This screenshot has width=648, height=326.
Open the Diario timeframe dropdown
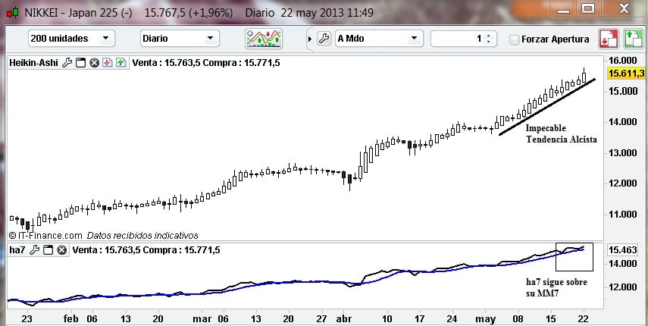[x=180, y=39]
